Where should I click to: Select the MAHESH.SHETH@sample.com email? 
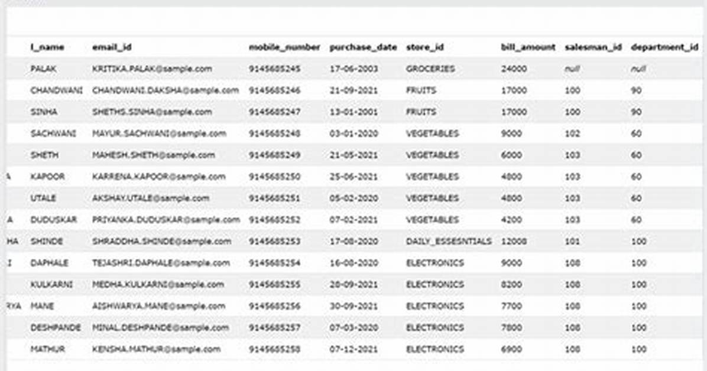tap(153, 155)
